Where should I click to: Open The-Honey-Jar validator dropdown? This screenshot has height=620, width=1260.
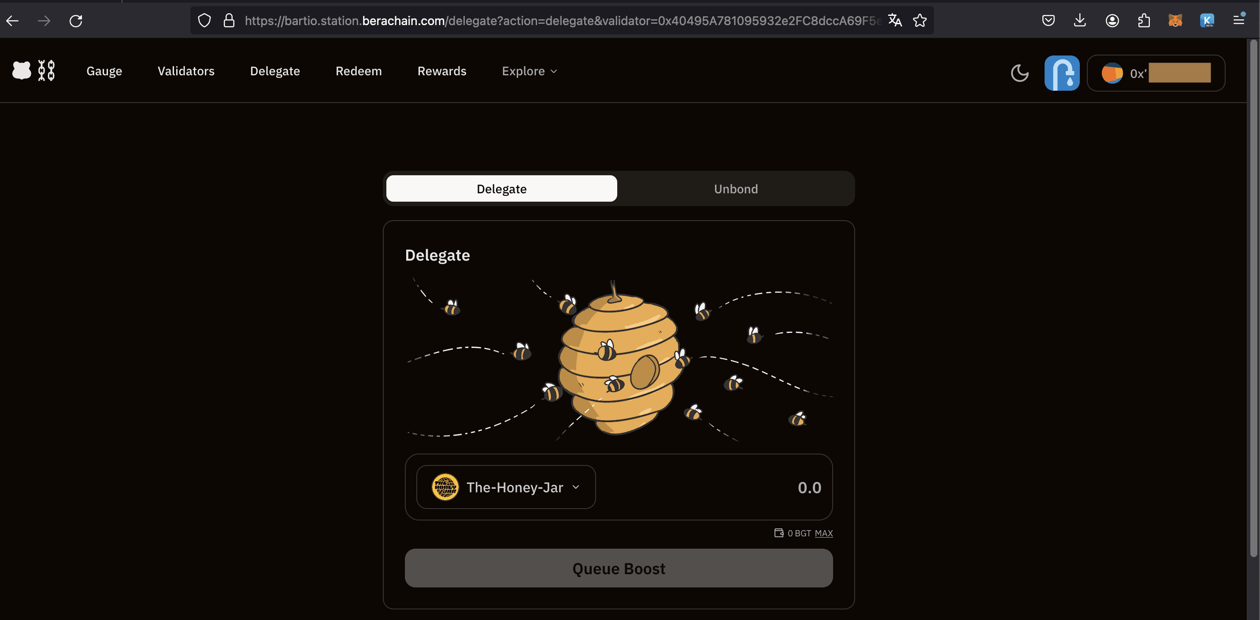pos(506,487)
